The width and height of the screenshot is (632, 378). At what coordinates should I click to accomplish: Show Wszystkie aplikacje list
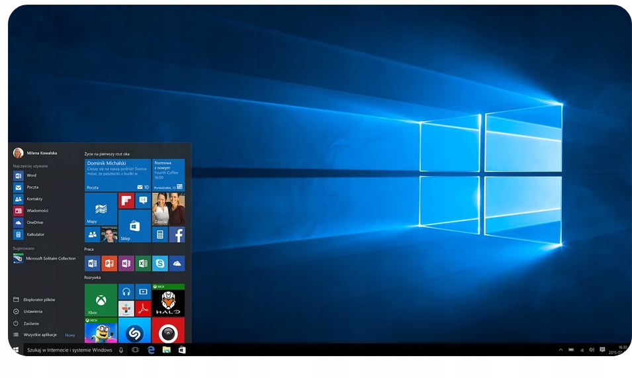point(35,335)
